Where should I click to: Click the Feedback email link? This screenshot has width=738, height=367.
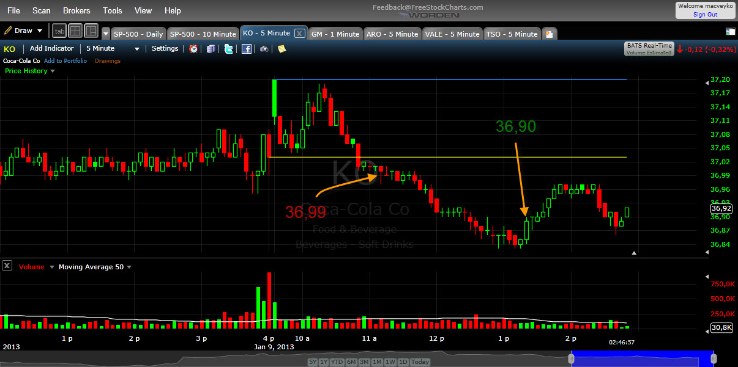[428, 7]
